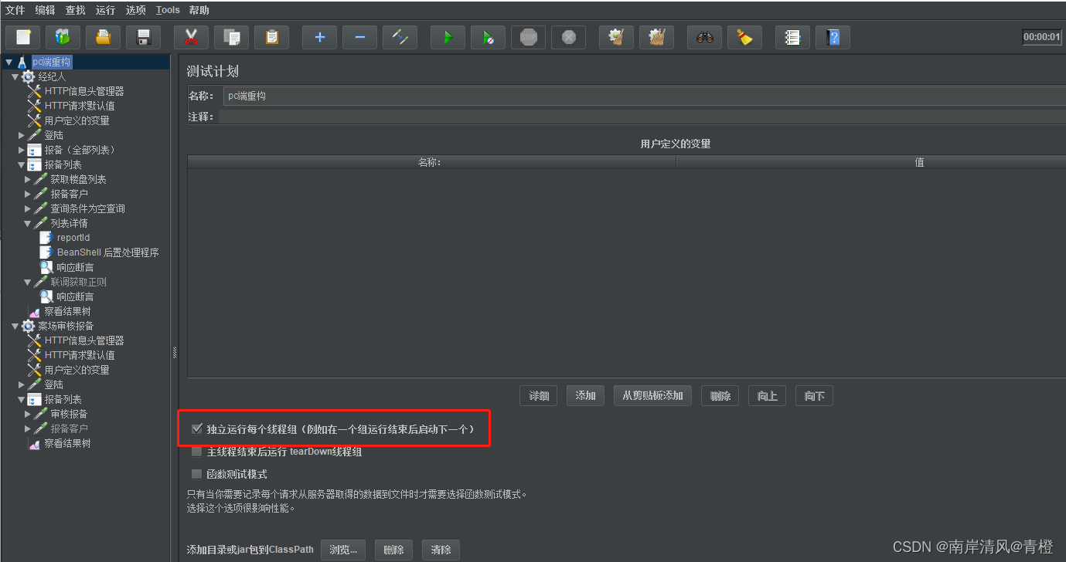Select reportId in the tree
The image size is (1066, 562).
click(x=73, y=238)
